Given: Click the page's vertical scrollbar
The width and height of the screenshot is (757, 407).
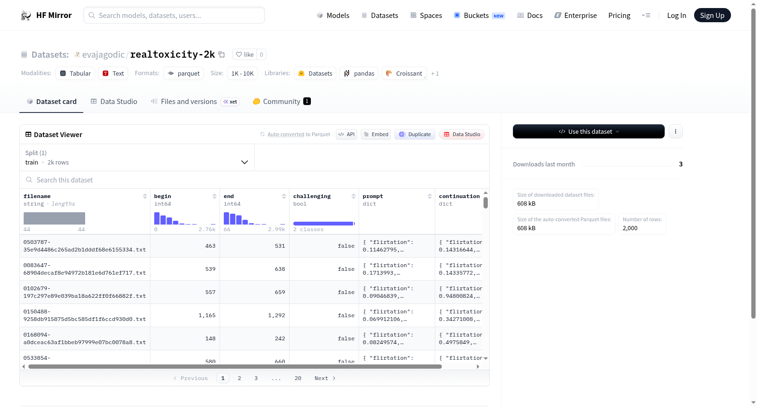Looking at the screenshot, I should click(754, 164).
